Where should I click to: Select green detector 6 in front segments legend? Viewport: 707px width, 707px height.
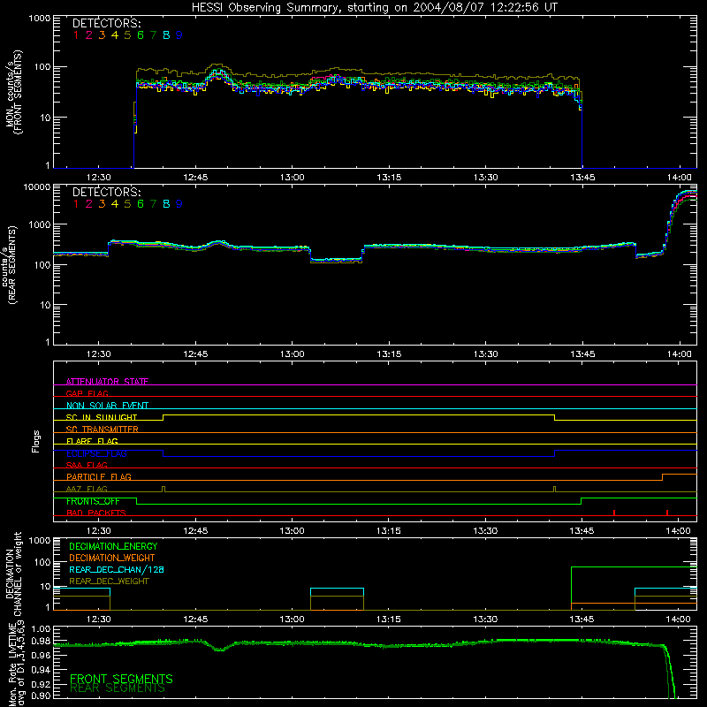point(141,35)
